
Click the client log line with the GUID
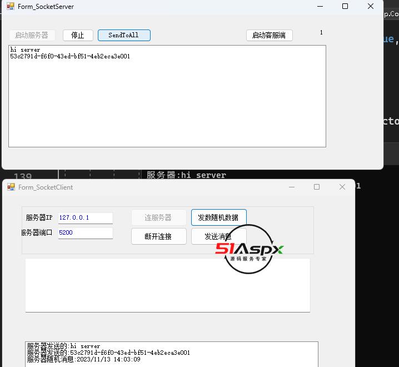(x=108, y=353)
